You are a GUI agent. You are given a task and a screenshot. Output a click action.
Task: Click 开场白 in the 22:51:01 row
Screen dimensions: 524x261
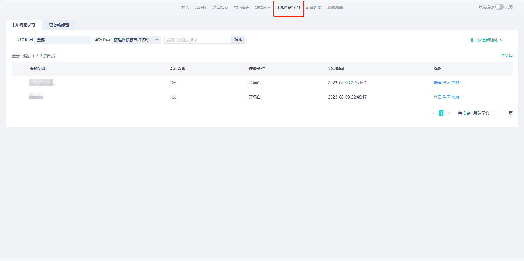[255, 83]
